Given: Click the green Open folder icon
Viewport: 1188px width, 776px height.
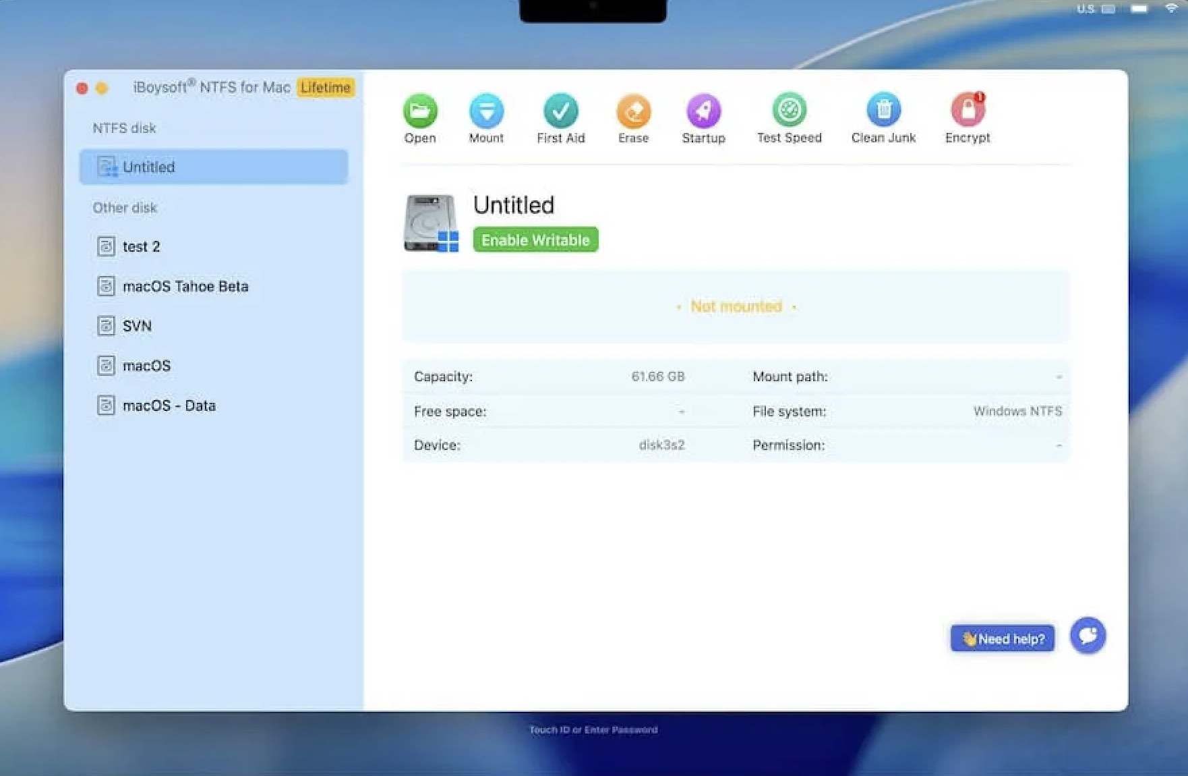Looking at the screenshot, I should [x=420, y=111].
